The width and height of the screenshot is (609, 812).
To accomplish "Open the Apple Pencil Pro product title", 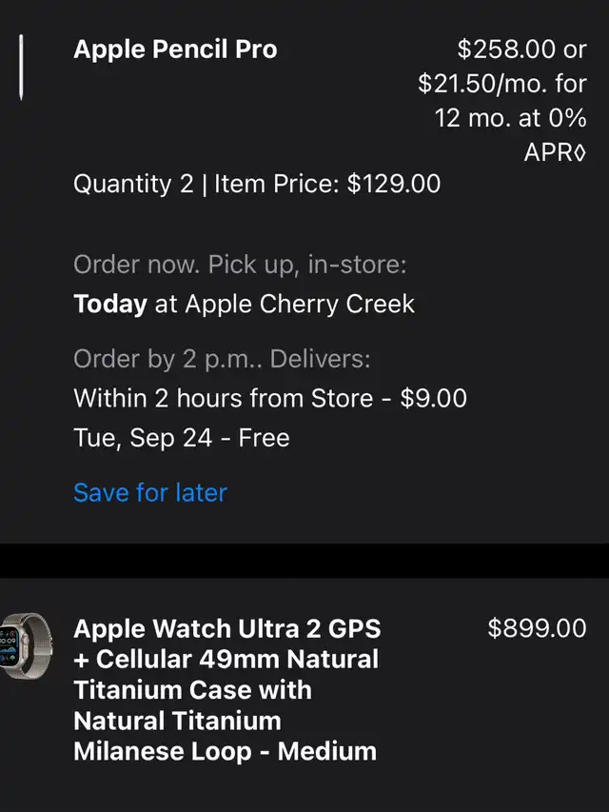I will pyautogui.click(x=175, y=50).
